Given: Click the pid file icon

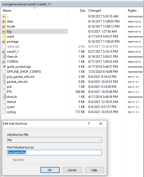Looking at the screenshot, I should 4,87.
